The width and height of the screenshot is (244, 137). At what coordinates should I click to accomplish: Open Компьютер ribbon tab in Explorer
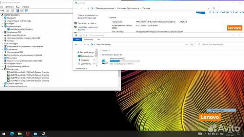88,40
